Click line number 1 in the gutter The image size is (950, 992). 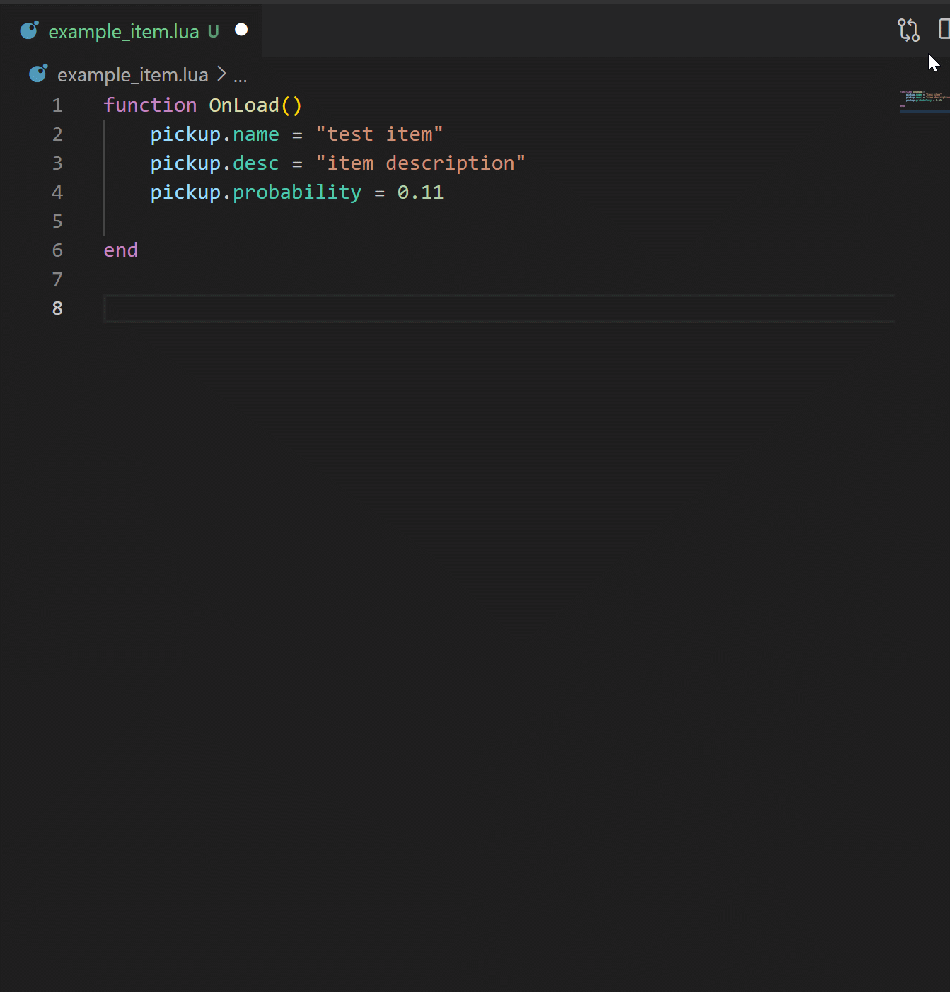coord(57,105)
